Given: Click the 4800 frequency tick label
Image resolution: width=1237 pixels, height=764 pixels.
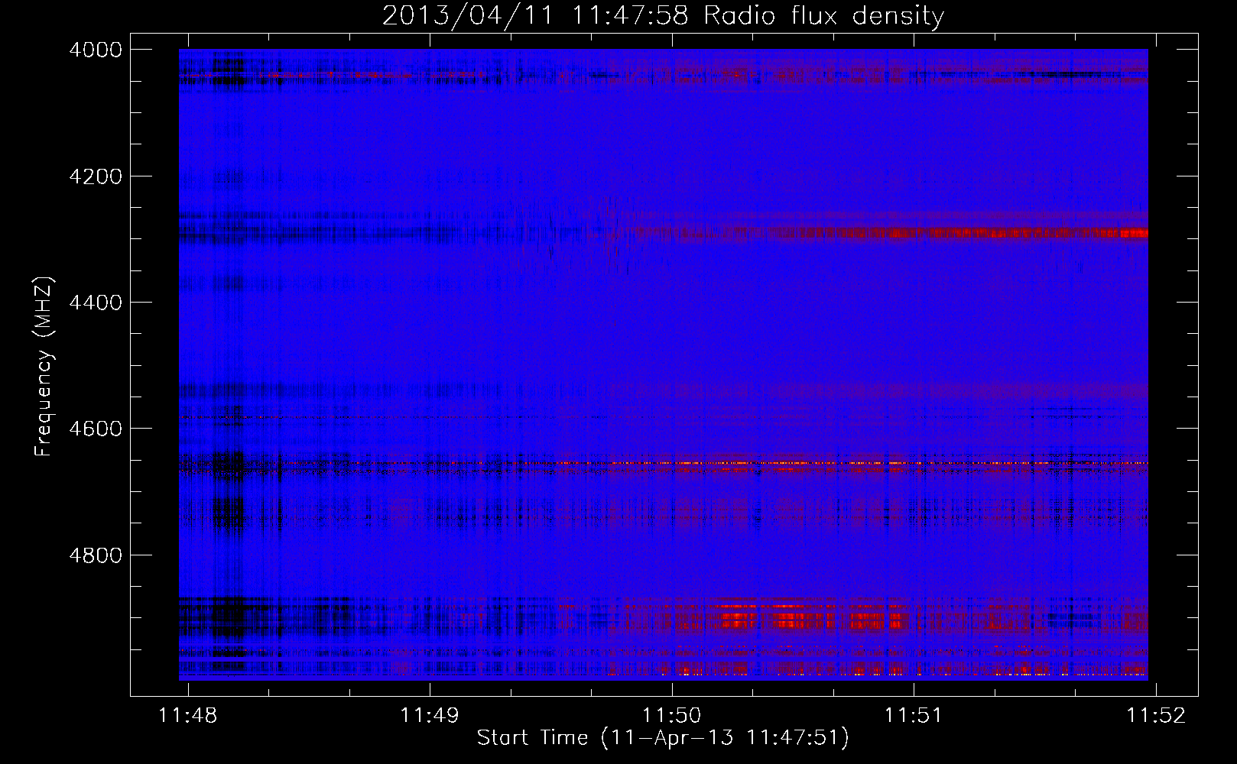Looking at the screenshot, I should coord(95,555).
